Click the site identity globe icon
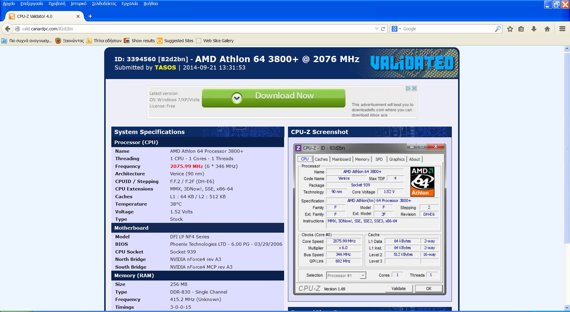The image size is (570, 312). point(18,29)
